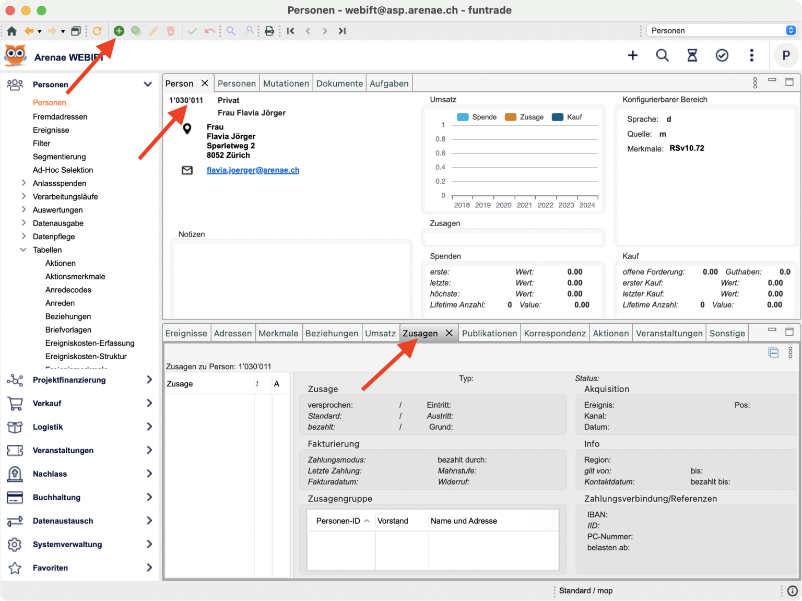This screenshot has height=601, width=802.
Task: Switch to the Mutationen tab
Action: point(286,84)
